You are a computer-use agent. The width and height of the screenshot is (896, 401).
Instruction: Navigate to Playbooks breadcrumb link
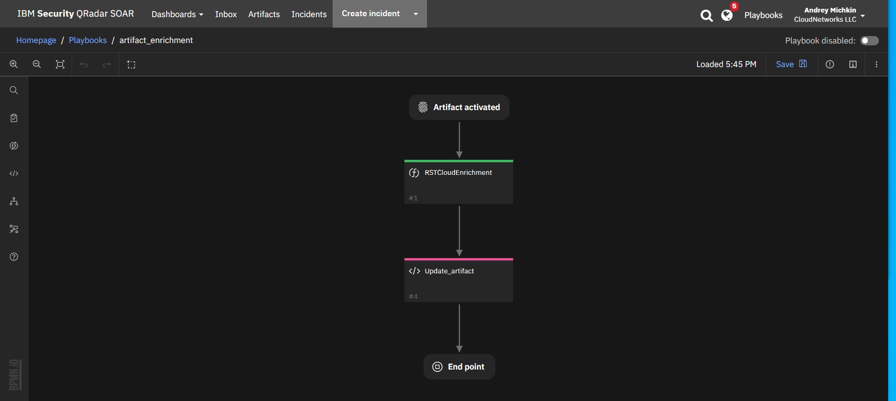pos(88,40)
